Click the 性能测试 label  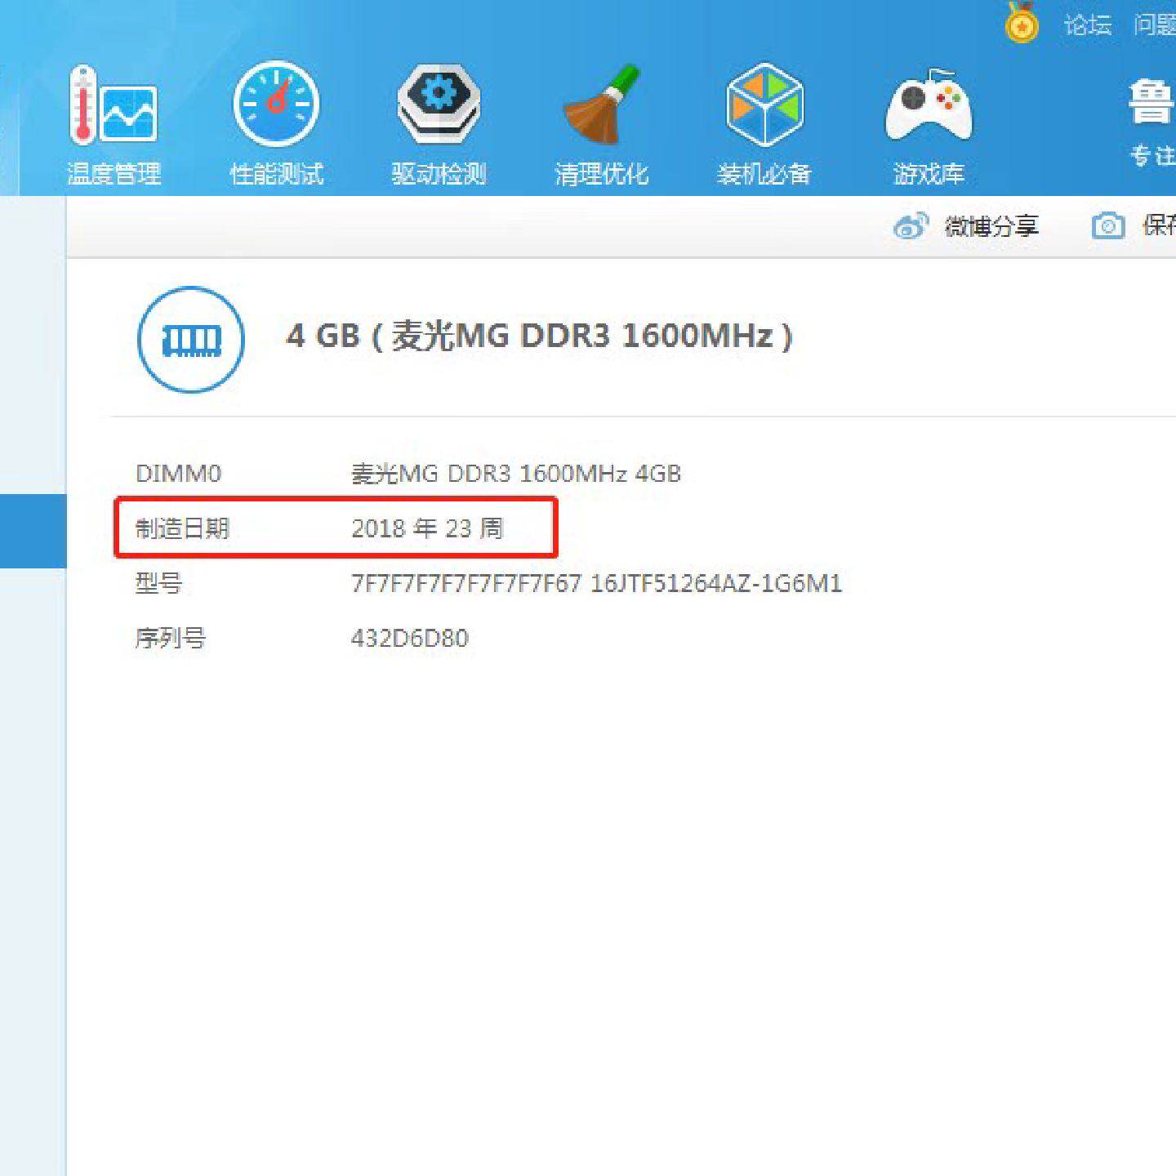[277, 174]
